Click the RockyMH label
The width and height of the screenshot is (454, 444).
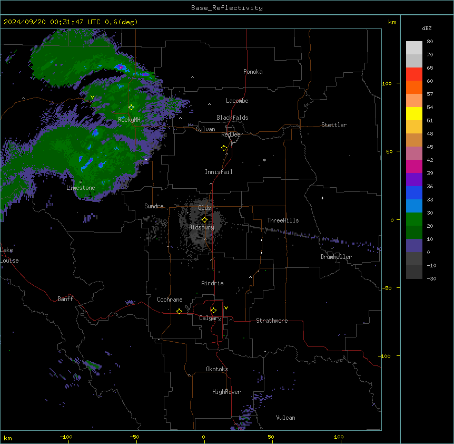click(x=129, y=120)
